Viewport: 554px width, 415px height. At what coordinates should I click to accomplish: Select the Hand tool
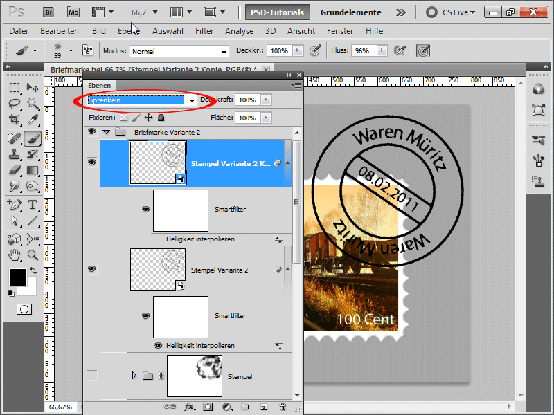(14, 255)
